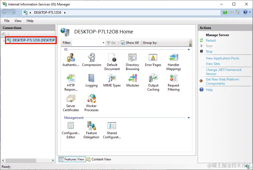Image resolution: width=253 pixels, height=170 pixels.
Task: Open Handler Mappings
Action: click(x=174, y=62)
